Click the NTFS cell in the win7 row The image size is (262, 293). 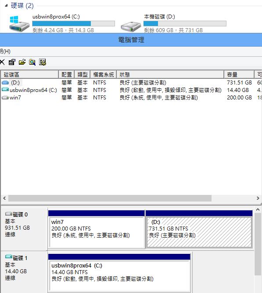point(100,98)
